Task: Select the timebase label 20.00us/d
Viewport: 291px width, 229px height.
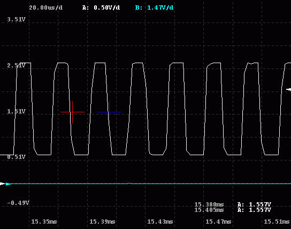Action: [x=45, y=8]
